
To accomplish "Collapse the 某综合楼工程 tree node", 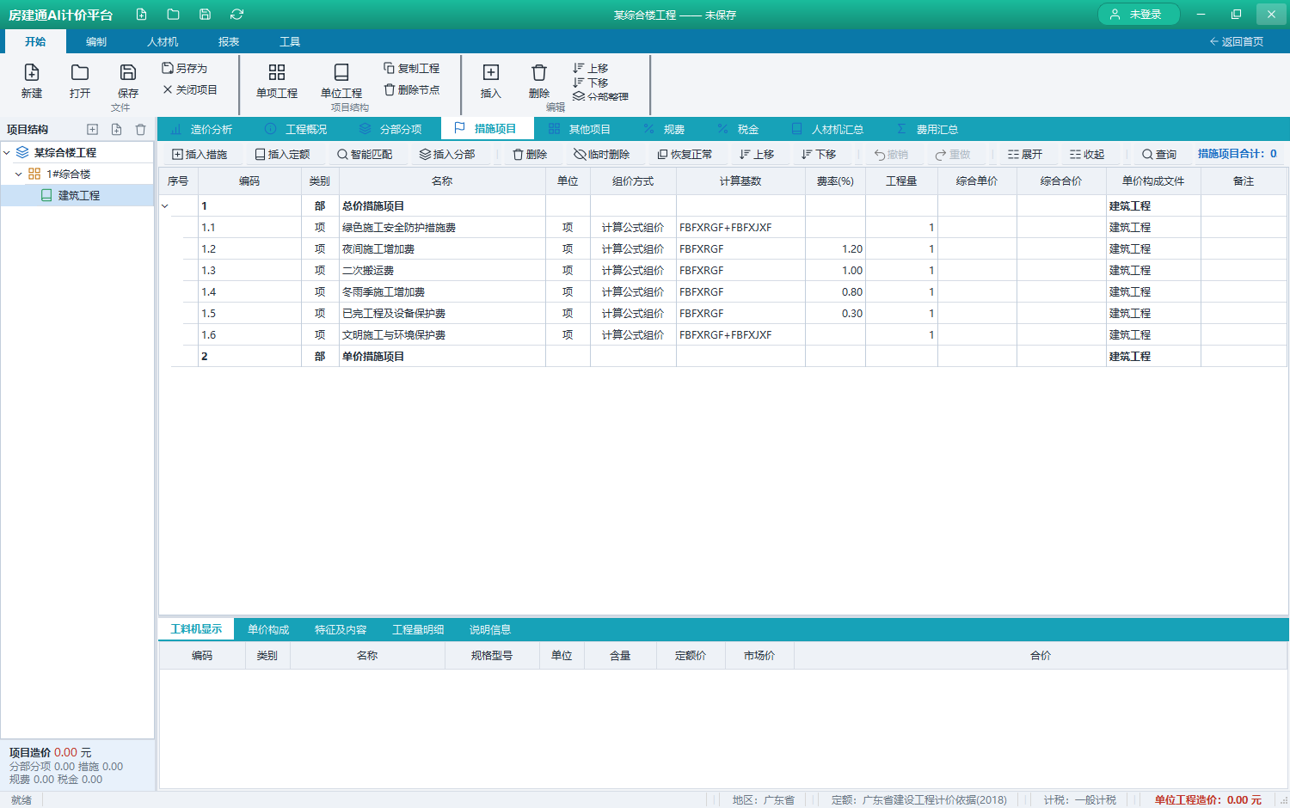I will [7, 153].
